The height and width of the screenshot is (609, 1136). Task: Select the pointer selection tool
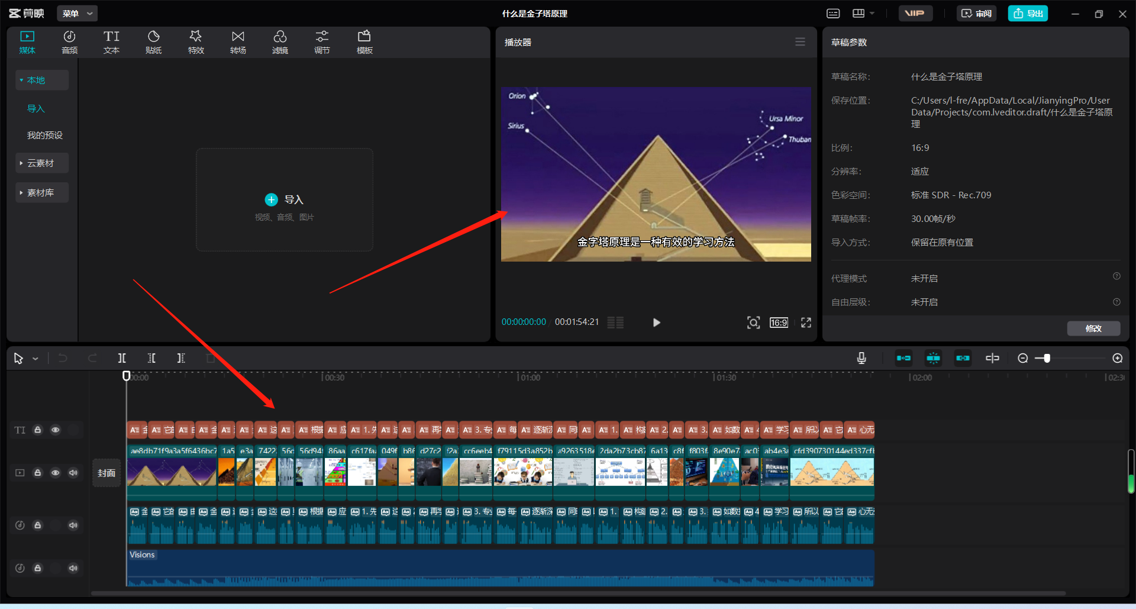[x=18, y=358]
